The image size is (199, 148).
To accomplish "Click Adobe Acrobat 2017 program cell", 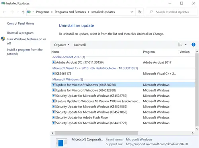I will click(157, 62).
